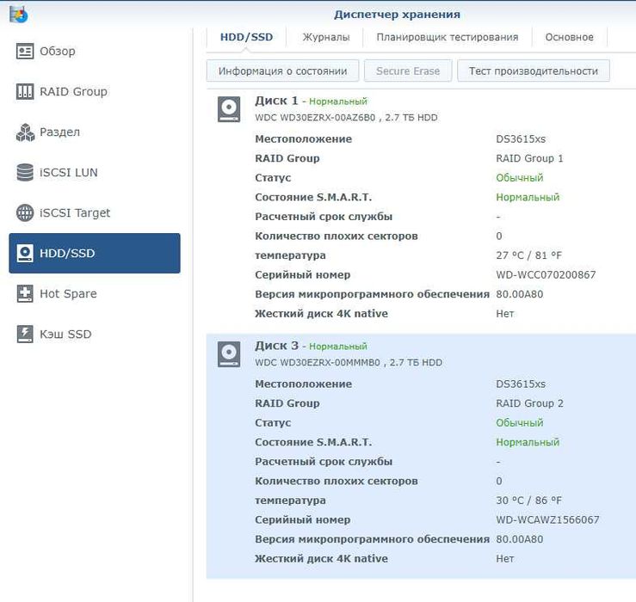Switch to the HDD/SSD tab
This screenshot has width=636, height=602.
coord(246,37)
